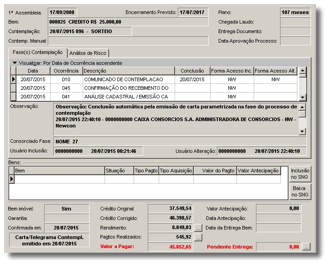
Task: Select the row marker of occurrence 010
Action: pyautogui.click(x=14, y=79)
